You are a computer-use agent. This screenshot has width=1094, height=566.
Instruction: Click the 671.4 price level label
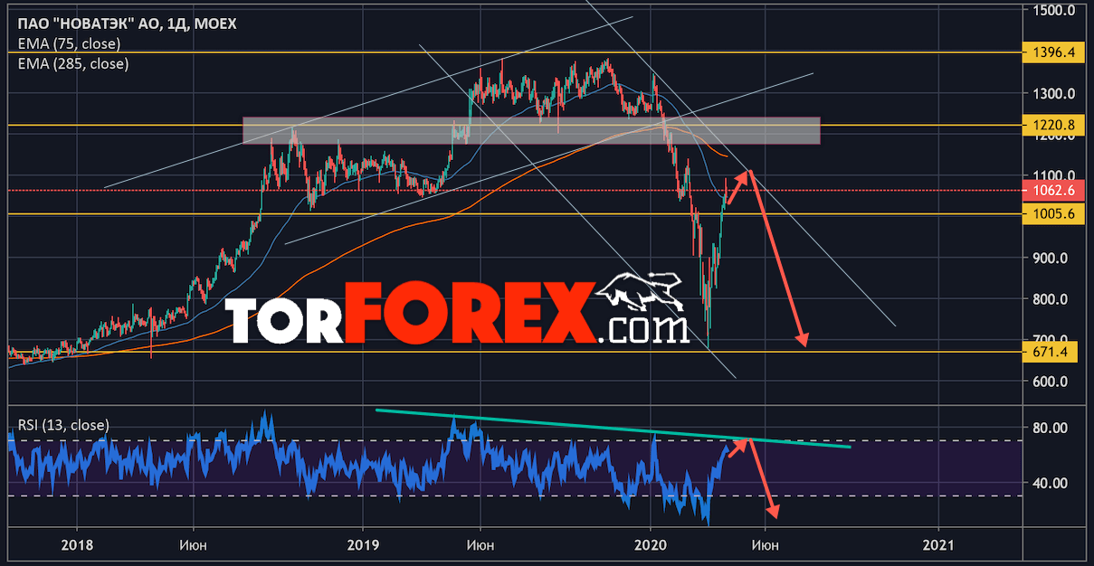point(1051,352)
